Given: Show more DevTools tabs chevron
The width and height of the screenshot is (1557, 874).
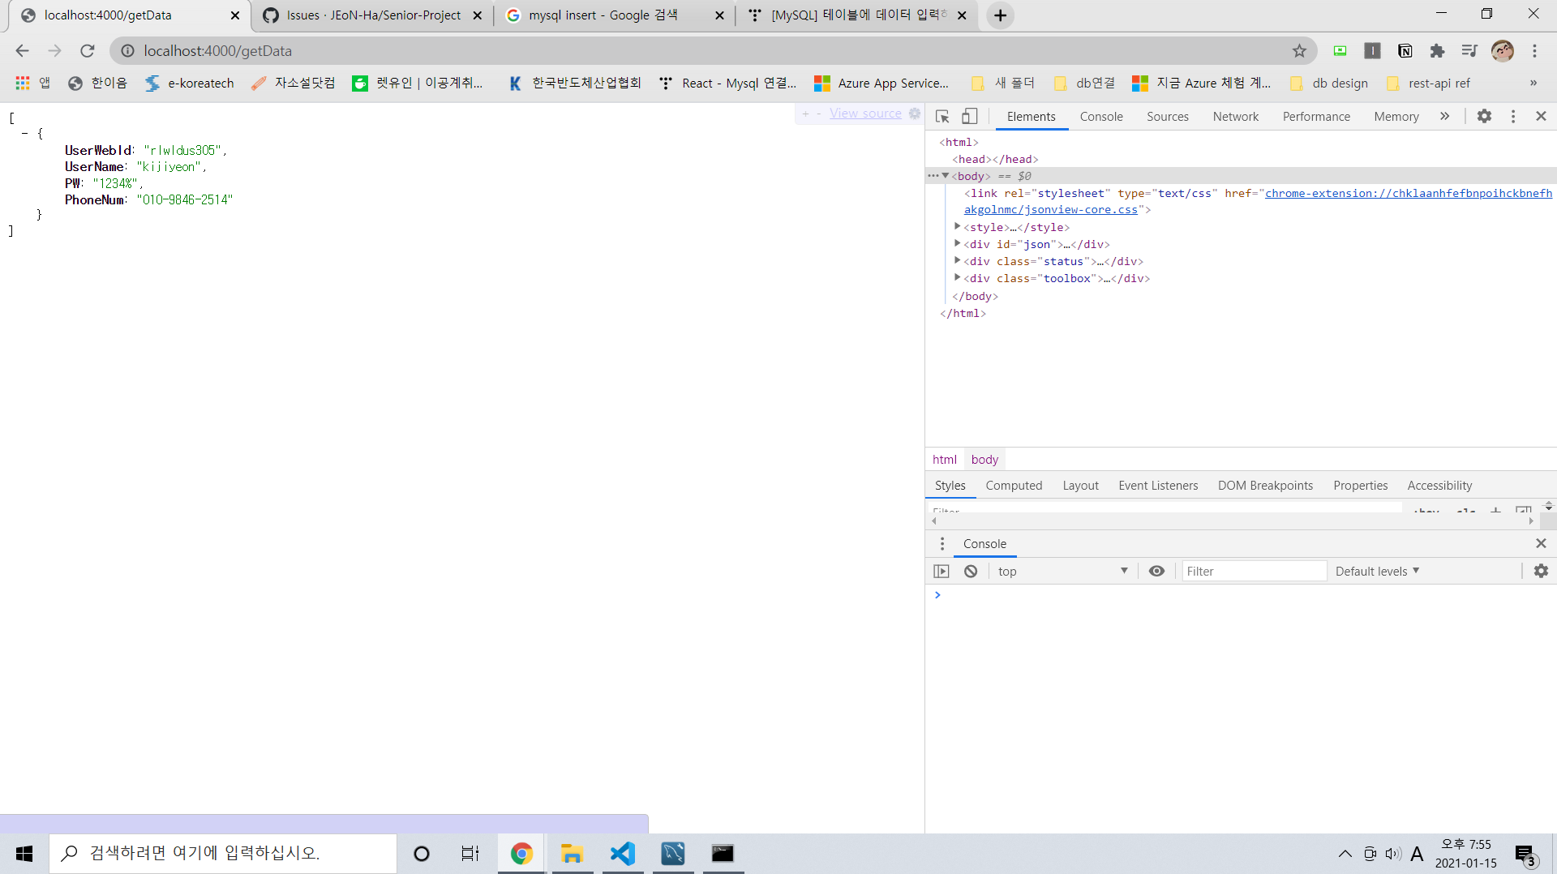Looking at the screenshot, I should tap(1444, 117).
